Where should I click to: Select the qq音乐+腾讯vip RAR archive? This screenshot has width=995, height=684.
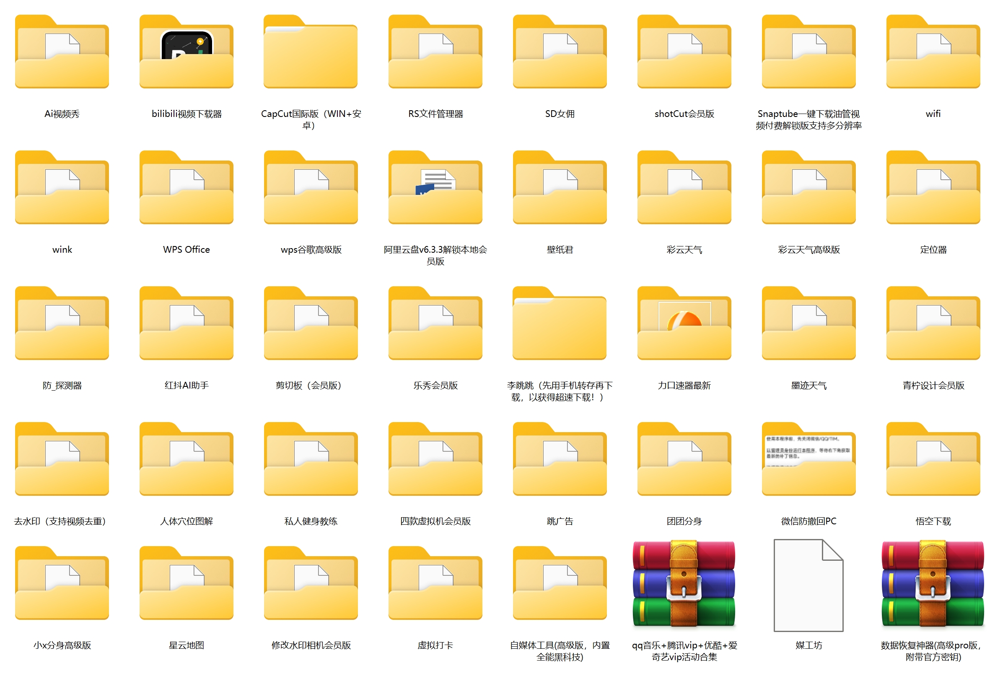(x=684, y=584)
